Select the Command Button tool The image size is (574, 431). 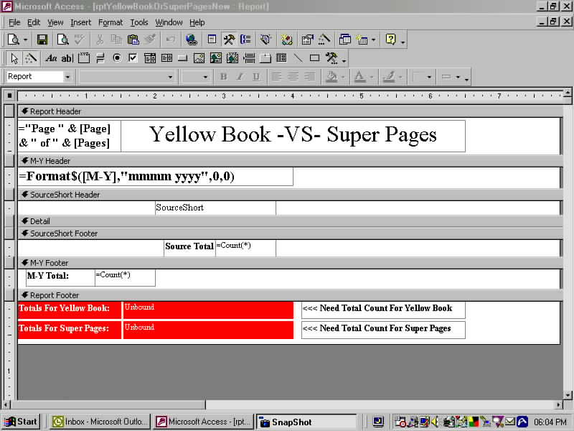[183, 58]
